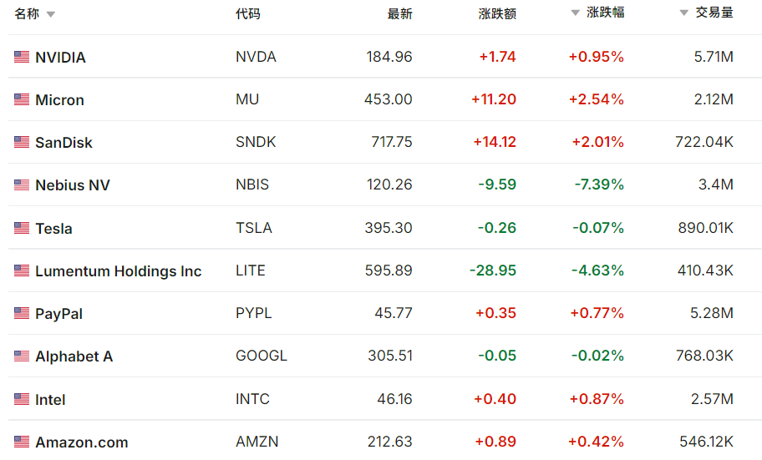Image resolution: width=762 pixels, height=460 pixels.
Task: Click the flag icon beside Lumentum Holdings Inc
Action: click(22, 270)
